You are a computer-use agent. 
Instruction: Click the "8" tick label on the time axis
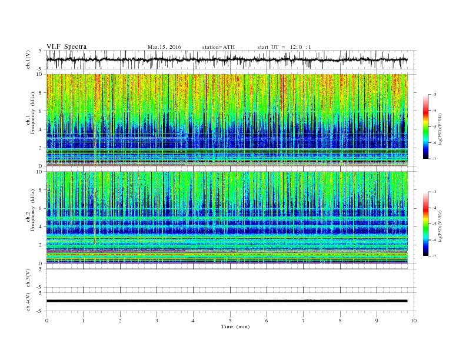(340, 321)
